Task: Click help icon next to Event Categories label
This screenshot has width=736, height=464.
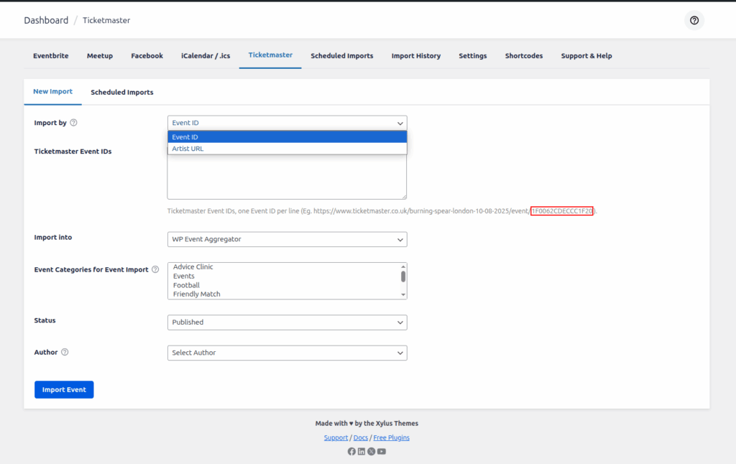Action: (155, 270)
